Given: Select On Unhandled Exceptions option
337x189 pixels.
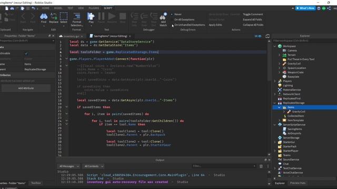Looking at the screenshot, I should 190,25.
